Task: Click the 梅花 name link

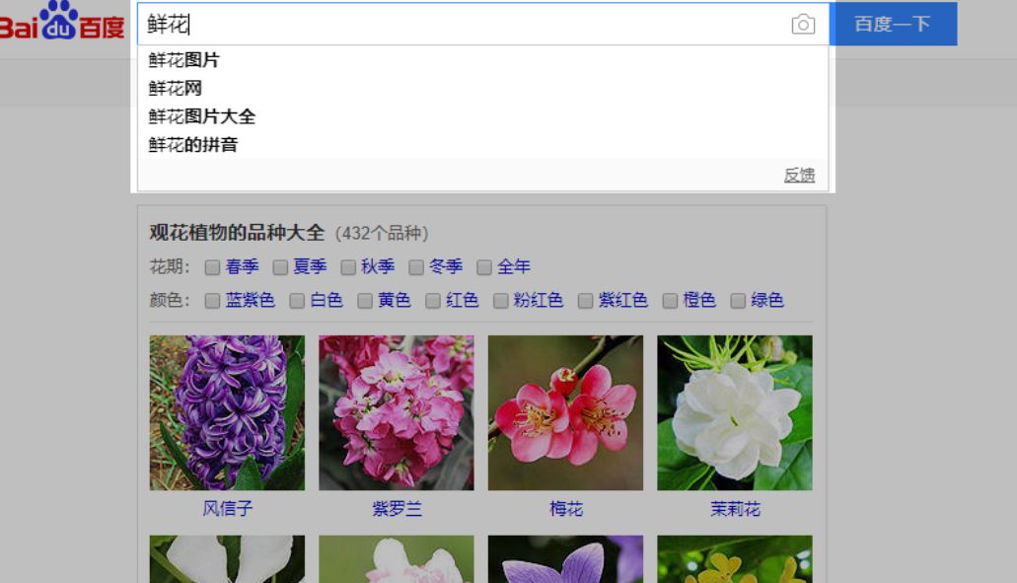Action: point(565,508)
